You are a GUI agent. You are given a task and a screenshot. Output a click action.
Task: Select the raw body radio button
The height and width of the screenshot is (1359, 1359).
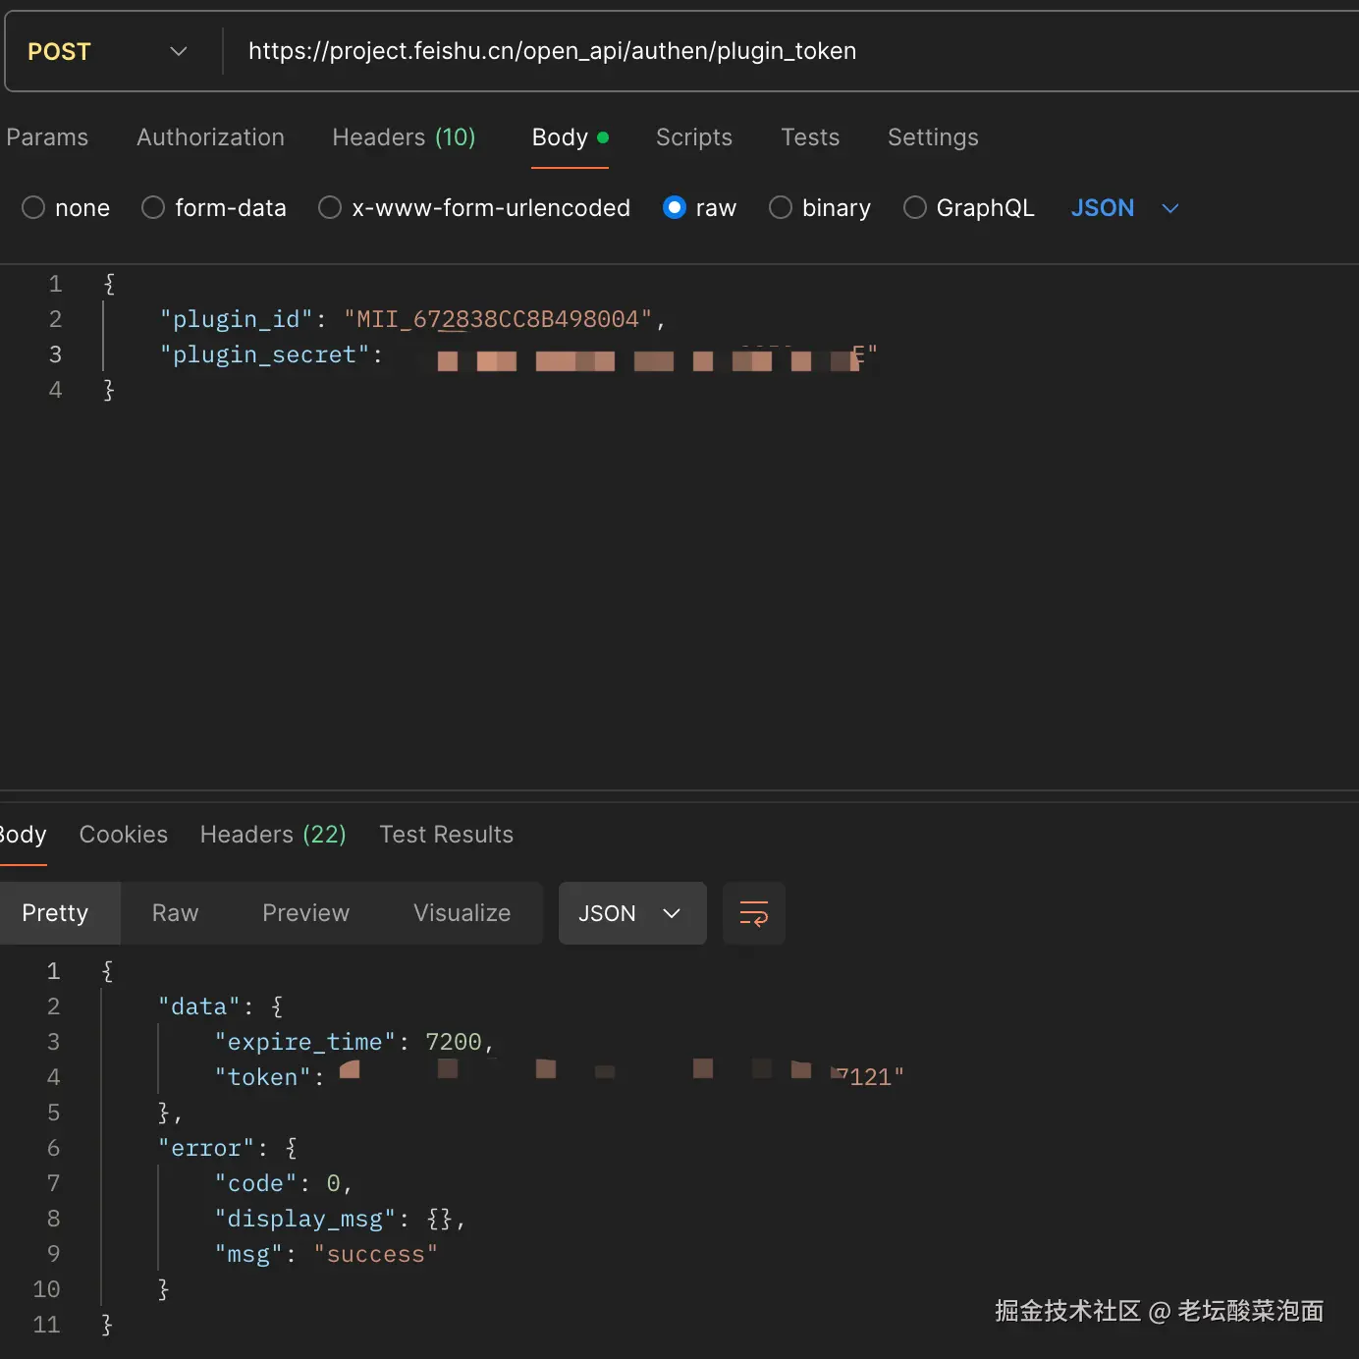click(x=675, y=208)
